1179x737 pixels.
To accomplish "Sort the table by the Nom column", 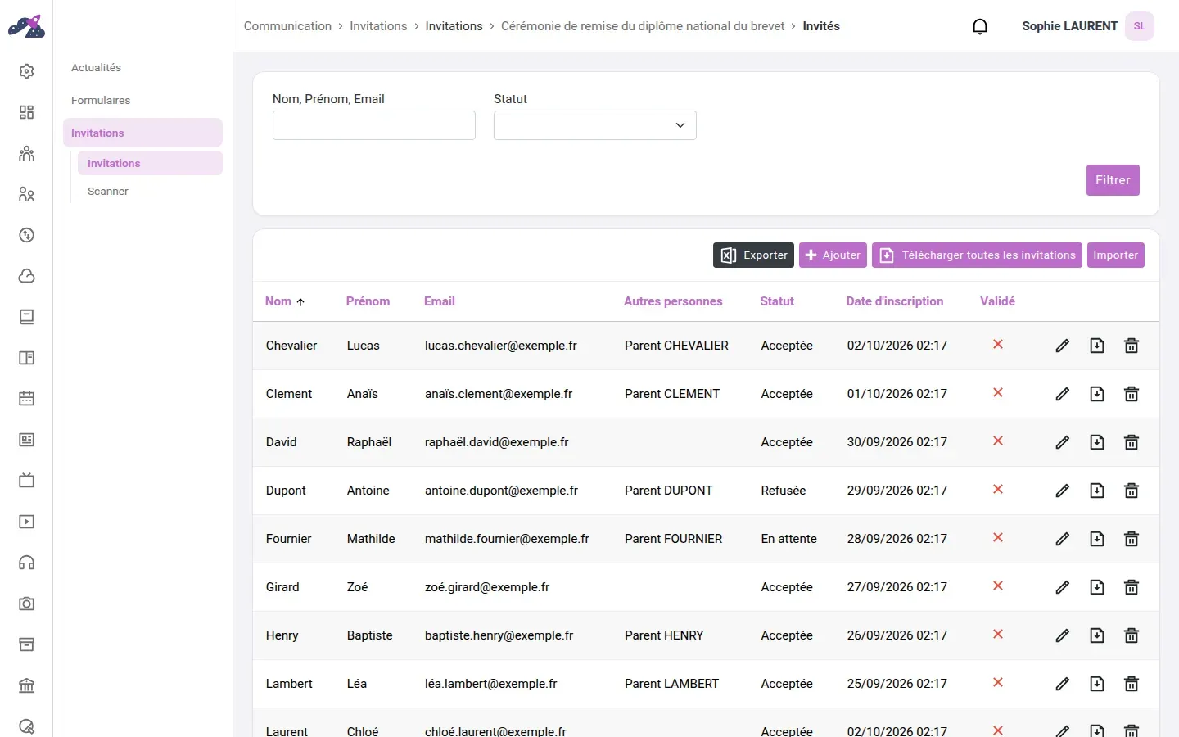I will tap(285, 301).
